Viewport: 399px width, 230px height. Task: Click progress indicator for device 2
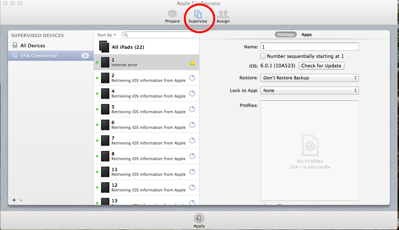(x=192, y=78)
